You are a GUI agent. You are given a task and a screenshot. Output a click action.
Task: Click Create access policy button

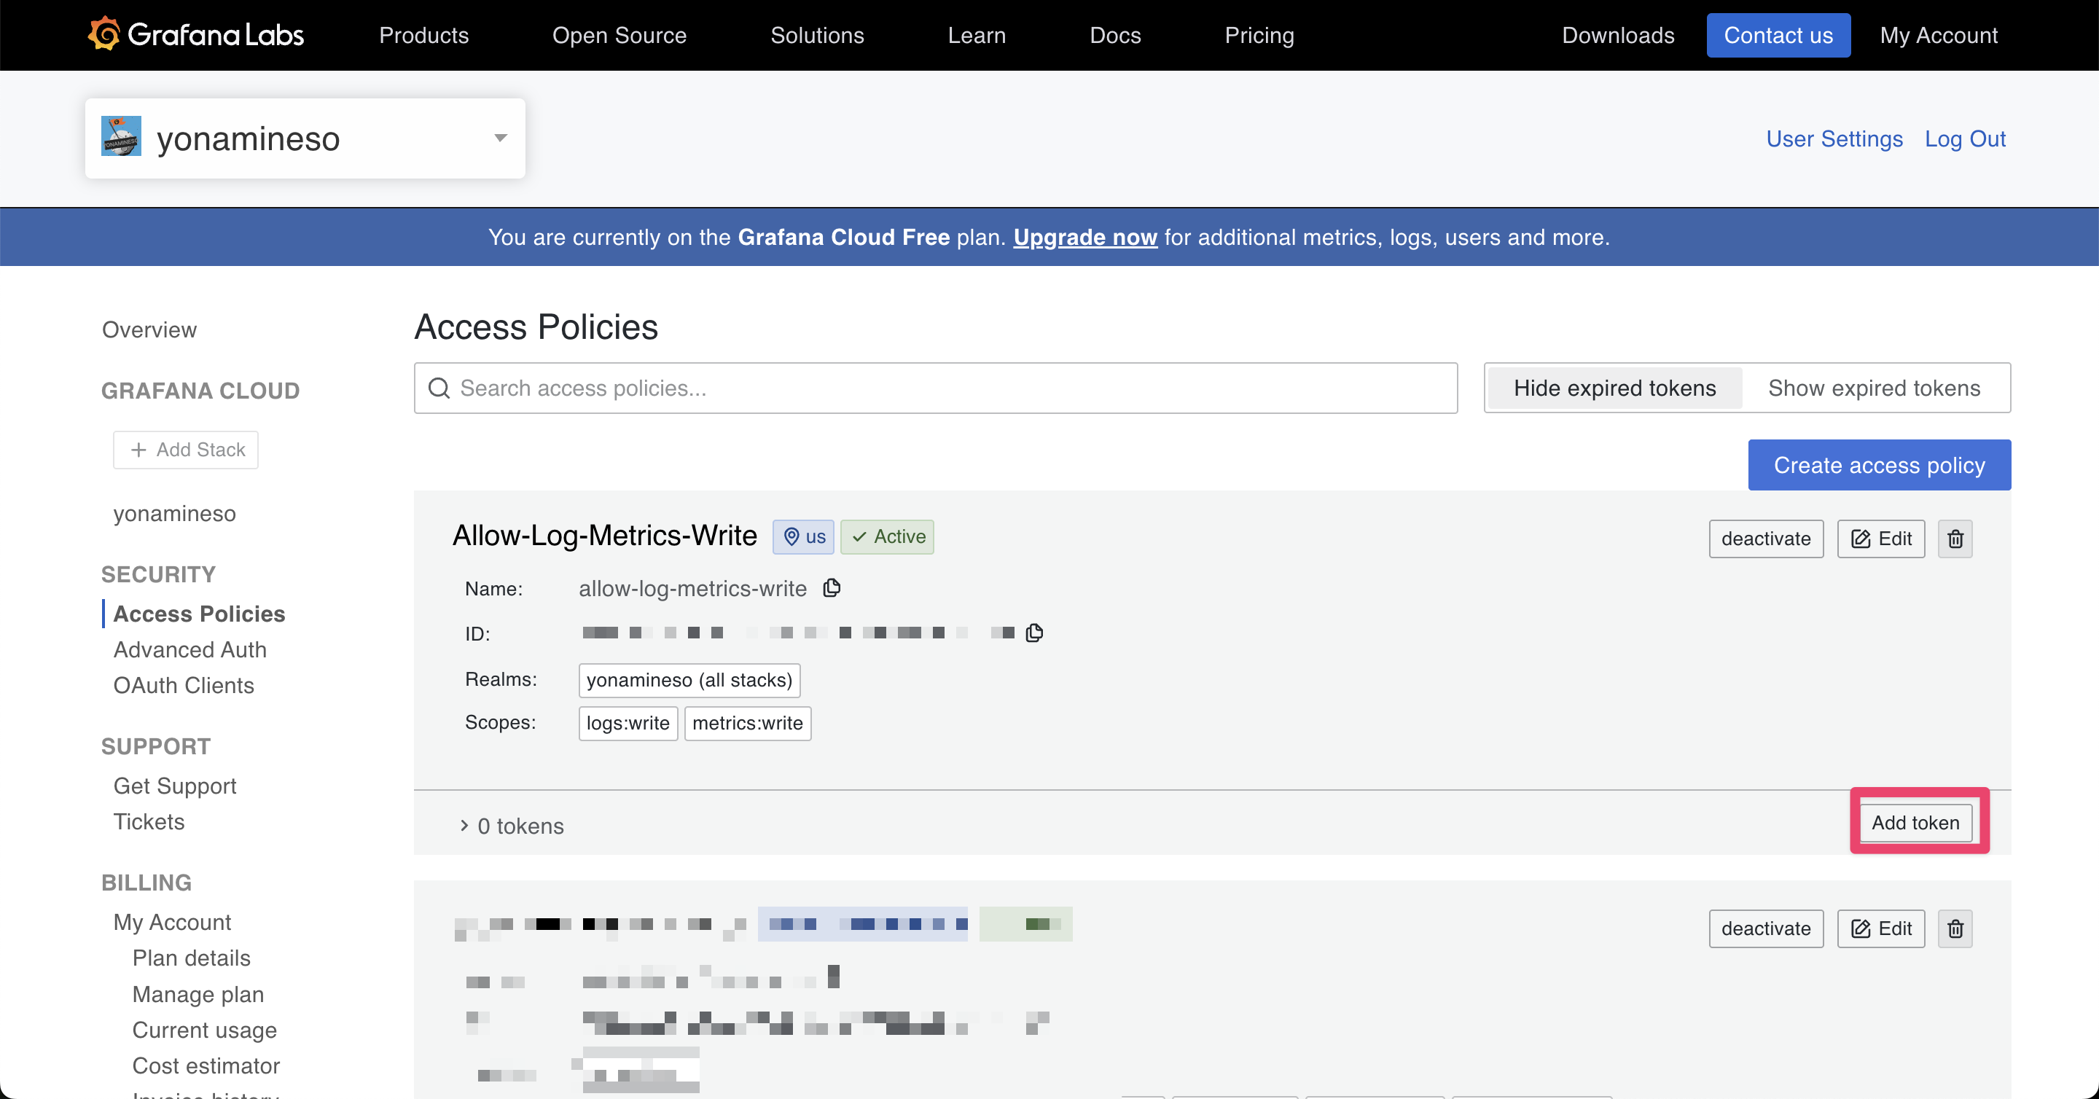click(1879, 465)
